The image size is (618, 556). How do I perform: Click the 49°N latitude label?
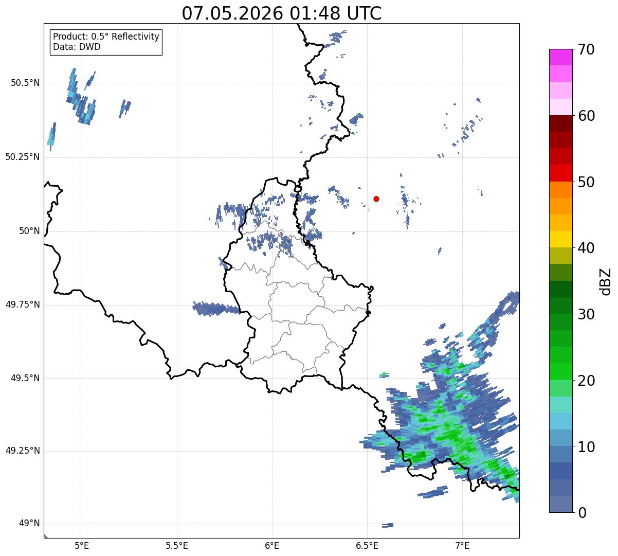29,524
